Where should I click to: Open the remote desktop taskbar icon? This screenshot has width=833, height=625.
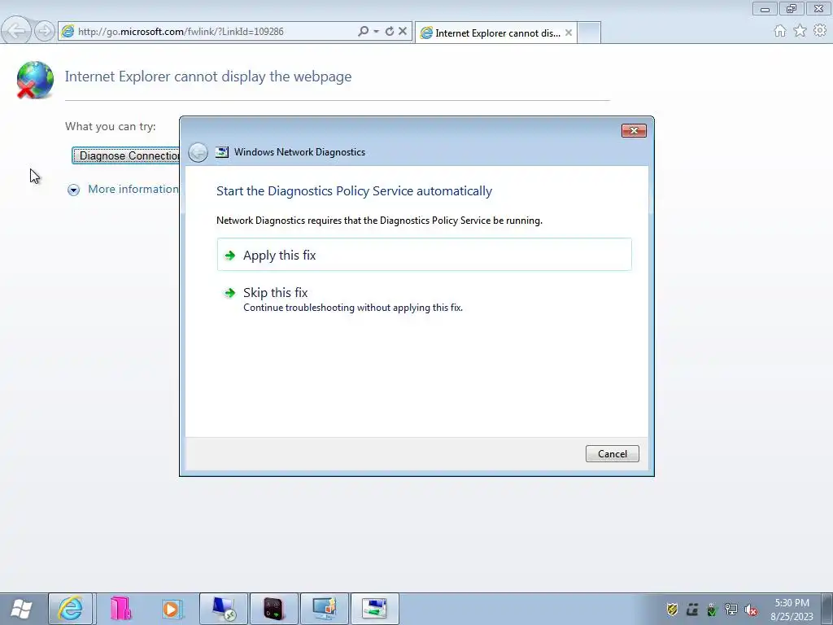(x=223, y=609)
